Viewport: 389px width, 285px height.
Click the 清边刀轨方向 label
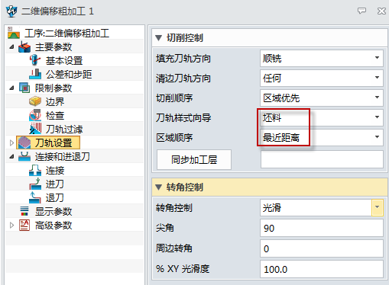(x=183, y=78)
